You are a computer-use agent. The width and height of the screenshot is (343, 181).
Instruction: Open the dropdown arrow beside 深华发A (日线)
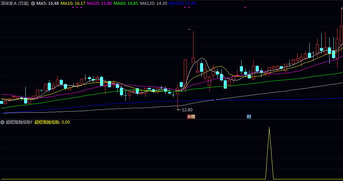pyautogui.click(x=33, y=3)
